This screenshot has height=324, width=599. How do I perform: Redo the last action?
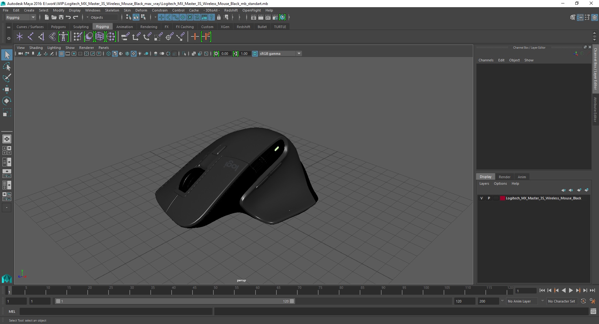(75, 17)
